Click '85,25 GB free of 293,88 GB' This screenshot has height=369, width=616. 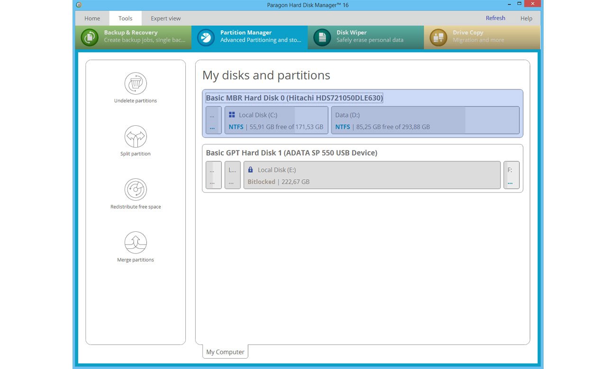[393, 127]
